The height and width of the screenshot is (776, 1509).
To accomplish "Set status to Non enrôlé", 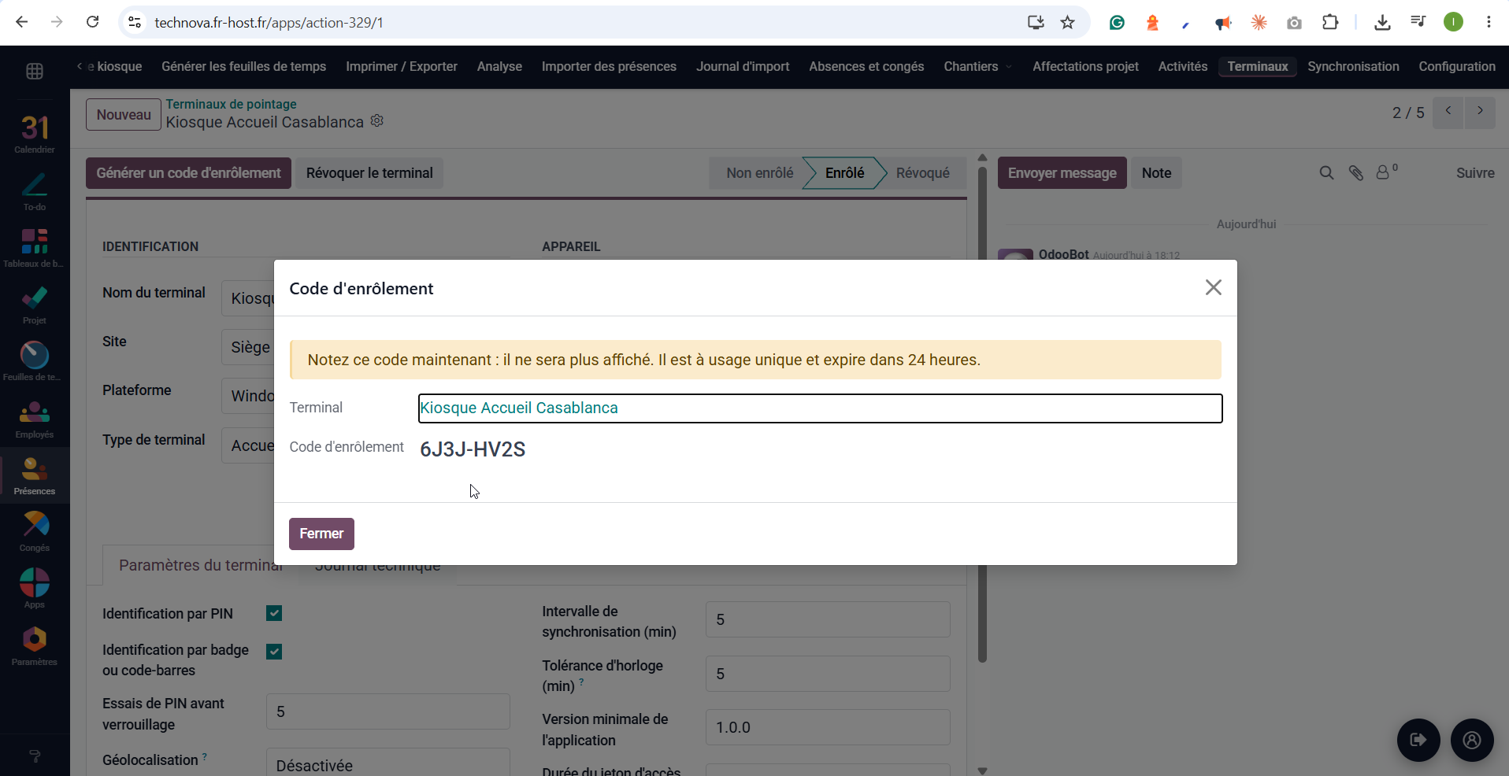I will [759, 173].
